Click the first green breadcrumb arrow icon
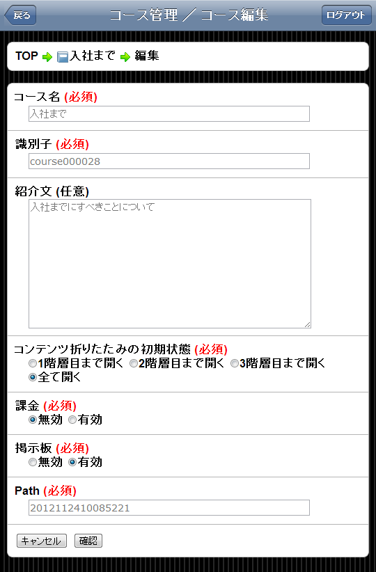 point(47,57)
